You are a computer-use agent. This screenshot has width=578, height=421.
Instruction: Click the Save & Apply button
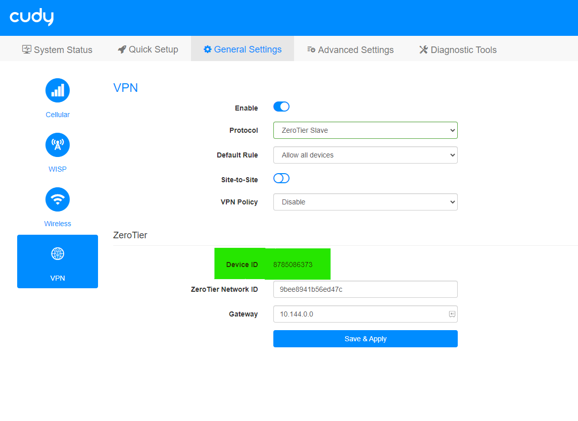(x=365, y=339)
